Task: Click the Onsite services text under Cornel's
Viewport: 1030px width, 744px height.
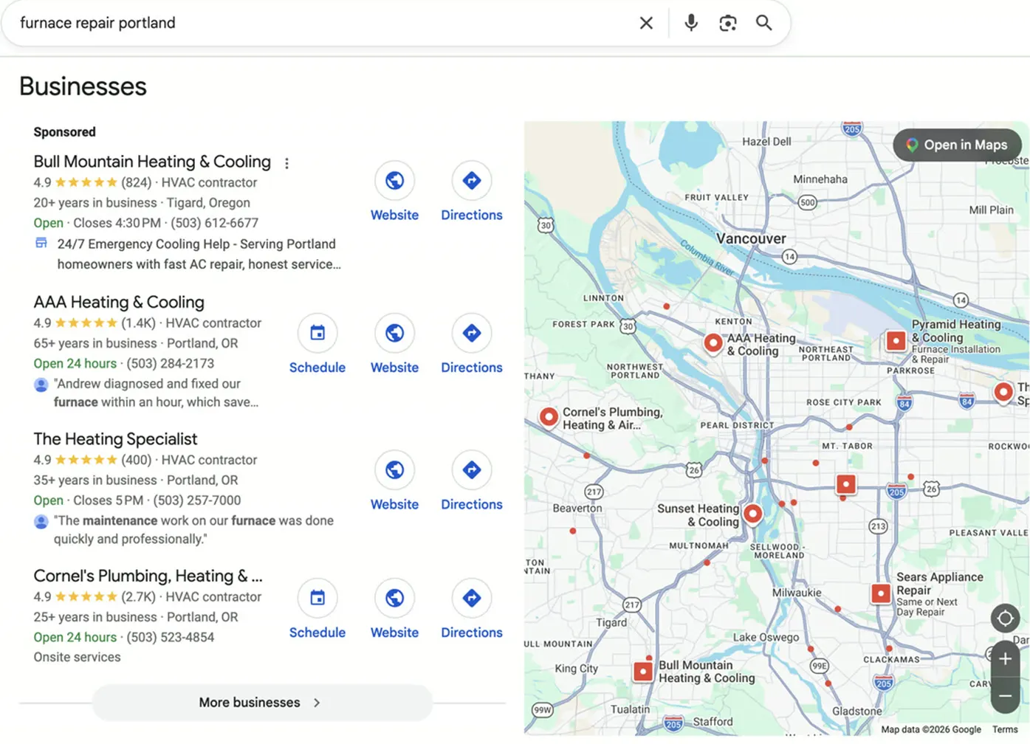Action: point(77,657)
